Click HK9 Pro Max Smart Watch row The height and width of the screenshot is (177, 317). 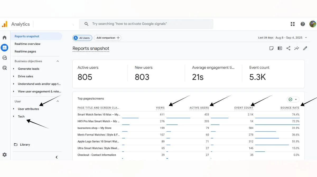(188, 121)
